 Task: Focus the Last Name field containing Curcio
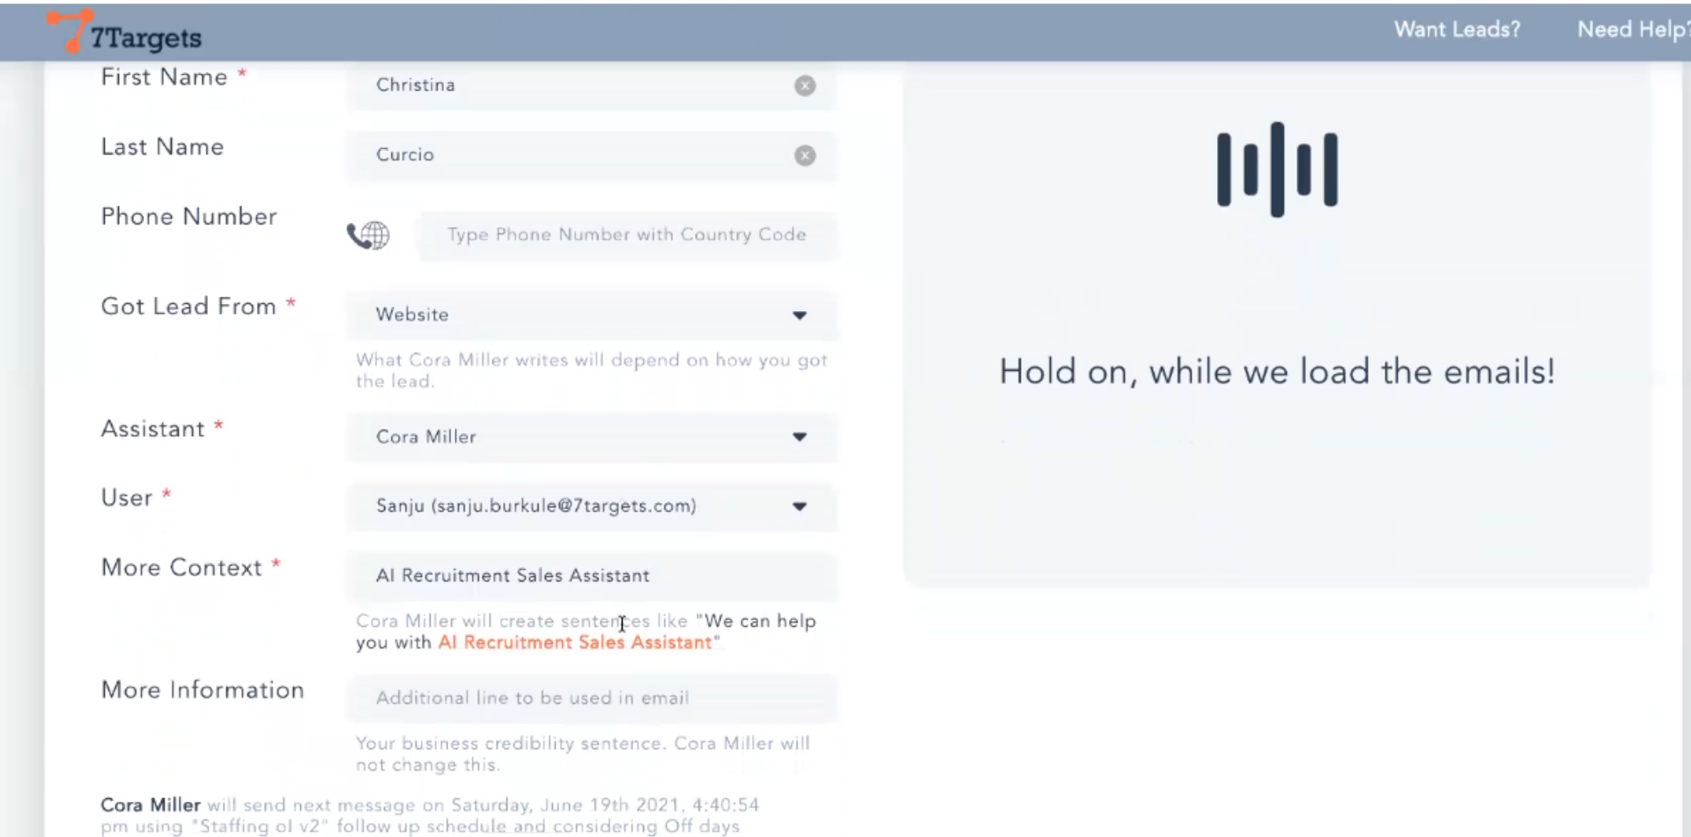tap(572, 155)
